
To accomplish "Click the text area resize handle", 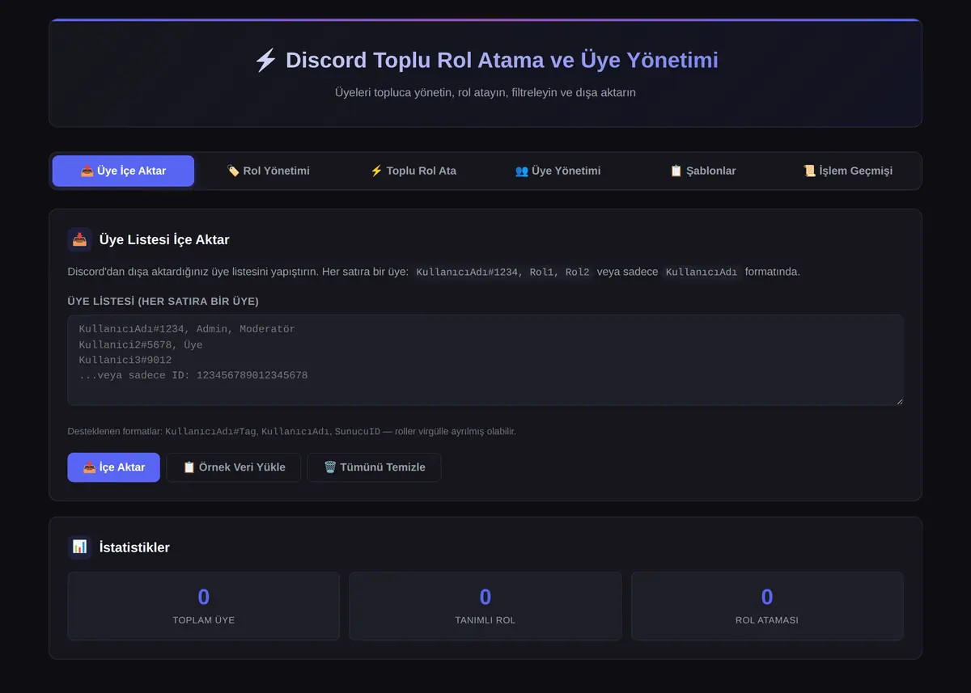I will click(x=898, y=400).
